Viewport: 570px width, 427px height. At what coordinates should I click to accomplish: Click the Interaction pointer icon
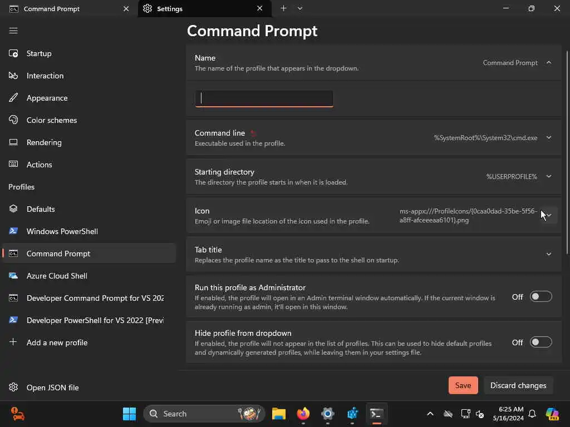(x=13, y=76)
